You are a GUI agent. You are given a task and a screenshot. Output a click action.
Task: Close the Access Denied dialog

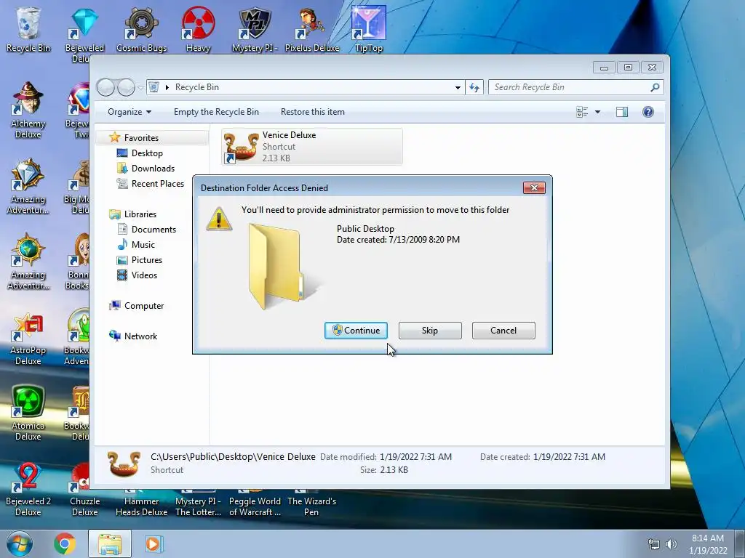[x=534, y=188]
